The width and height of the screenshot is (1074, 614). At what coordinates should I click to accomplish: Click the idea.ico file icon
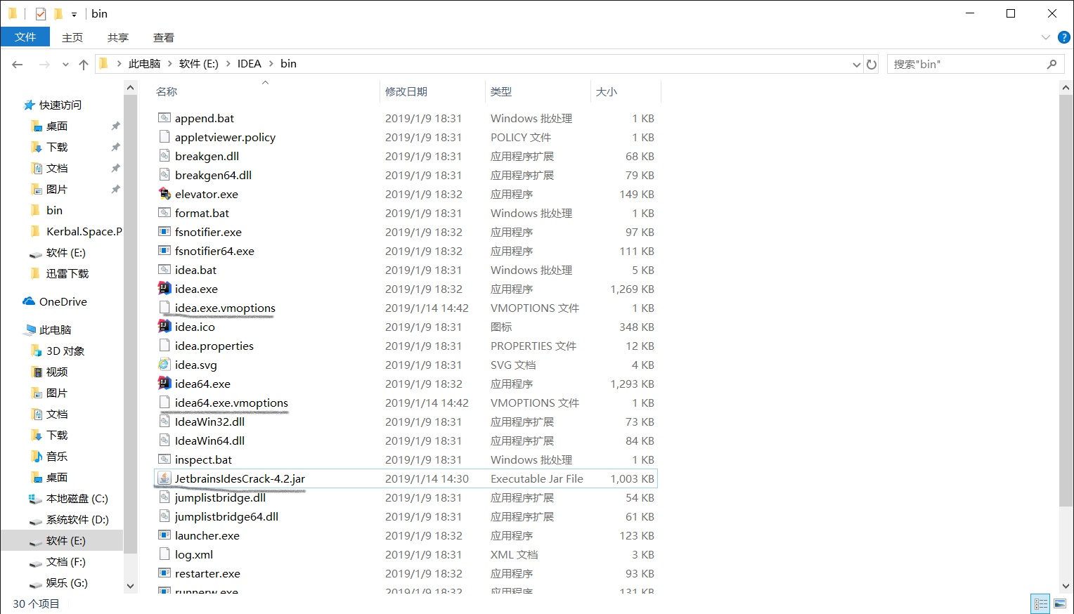pos(164,327)
